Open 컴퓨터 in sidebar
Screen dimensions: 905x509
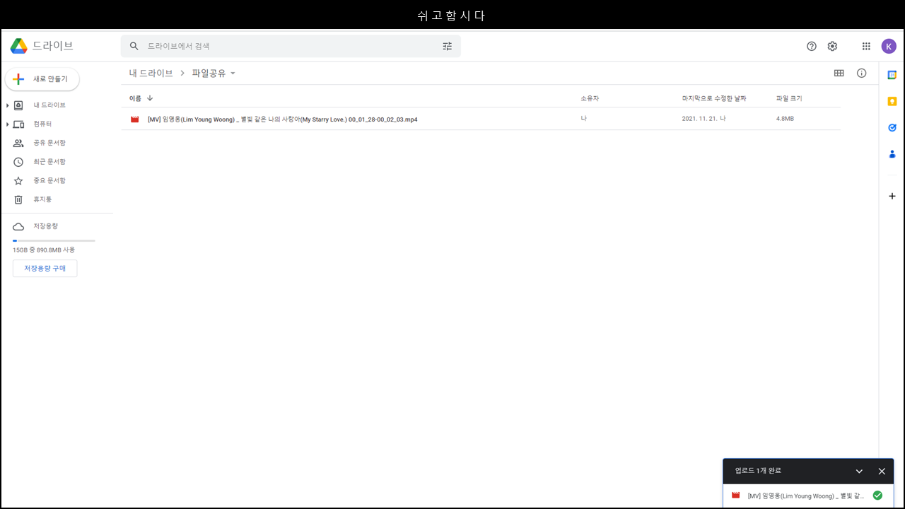(42, 124)
